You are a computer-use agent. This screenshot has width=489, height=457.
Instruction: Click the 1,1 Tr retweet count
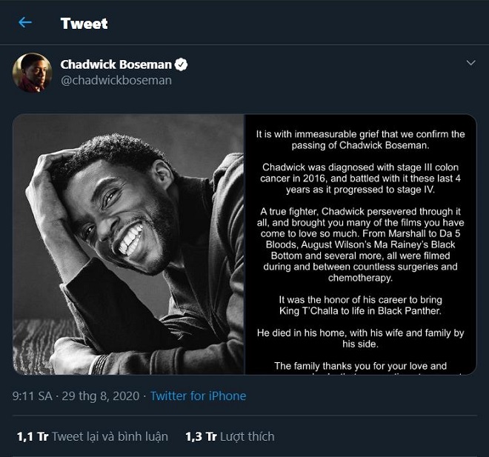pos(32,436)
